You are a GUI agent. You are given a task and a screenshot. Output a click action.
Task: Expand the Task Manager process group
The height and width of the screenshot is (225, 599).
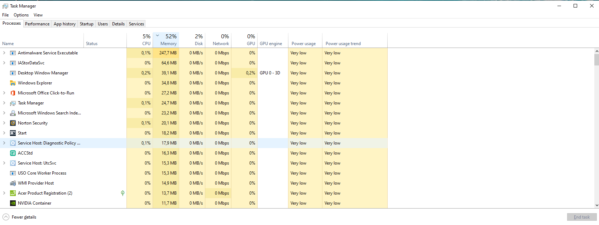4,103
